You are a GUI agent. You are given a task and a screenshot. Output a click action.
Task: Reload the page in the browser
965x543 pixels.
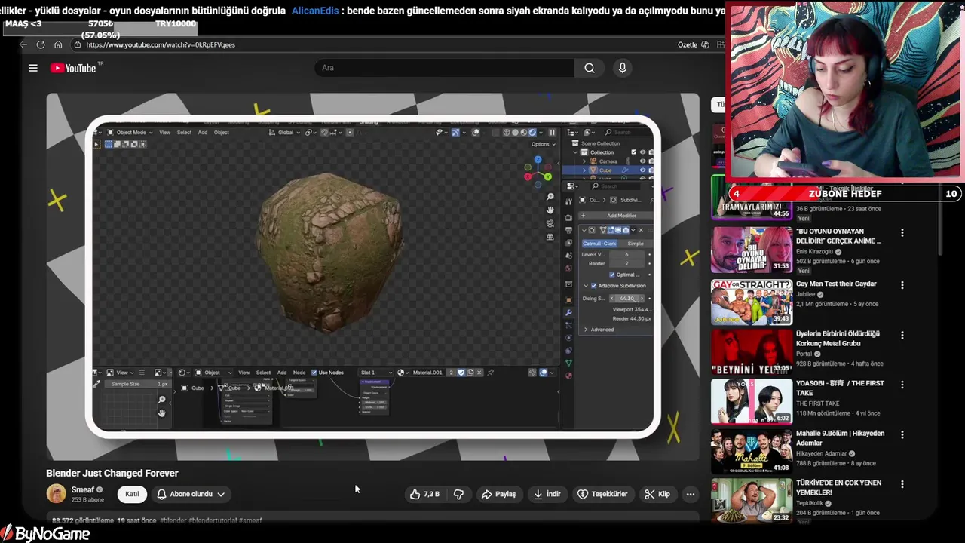pyautogui.click(x=41, y=44)
